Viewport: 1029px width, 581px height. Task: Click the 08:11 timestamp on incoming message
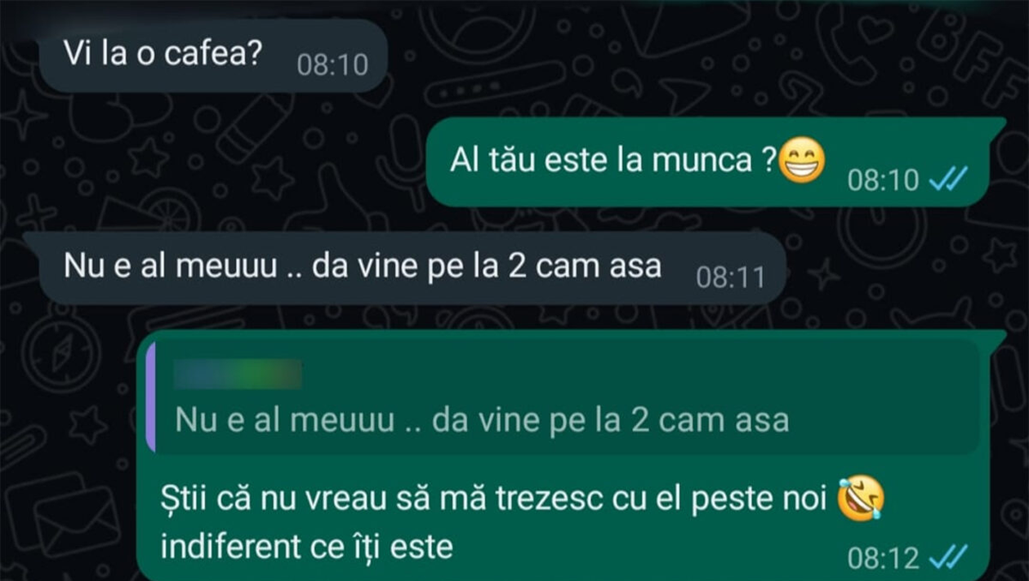pos(730,277)
